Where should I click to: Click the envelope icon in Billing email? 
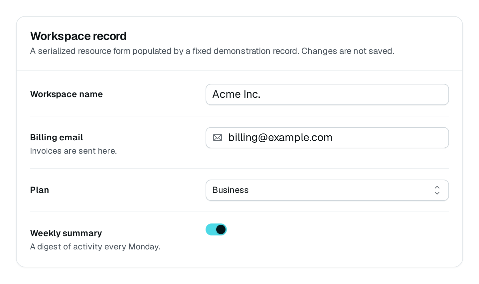(x=218, y=138)
